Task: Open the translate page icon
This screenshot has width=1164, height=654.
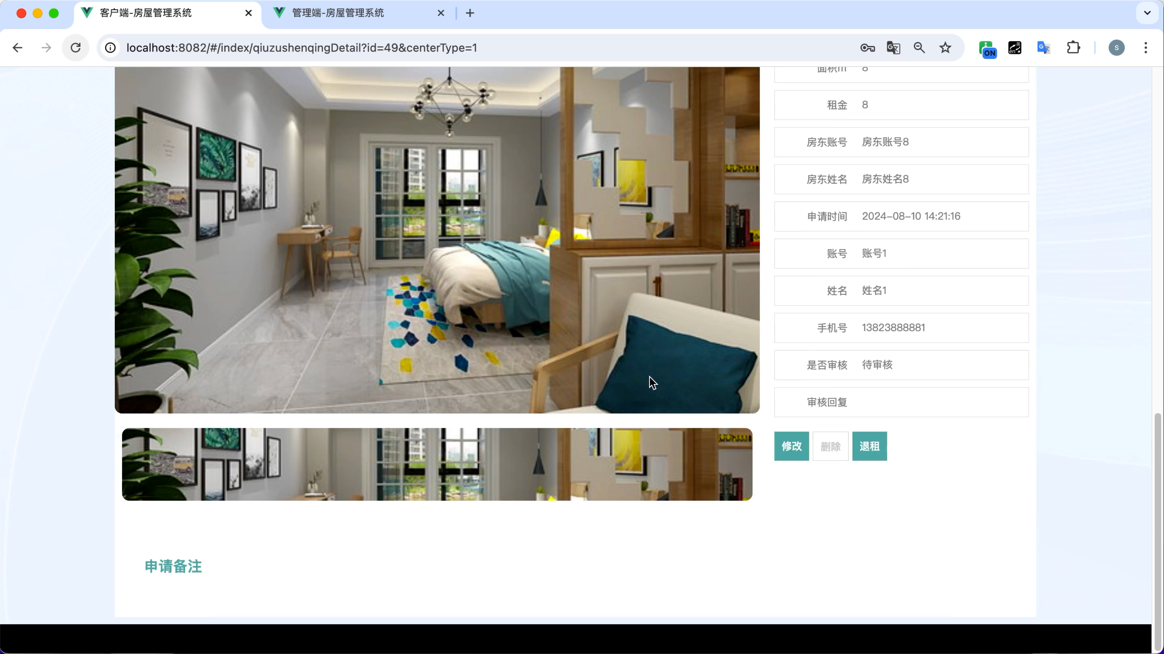Action: click(x=893, y=48)
